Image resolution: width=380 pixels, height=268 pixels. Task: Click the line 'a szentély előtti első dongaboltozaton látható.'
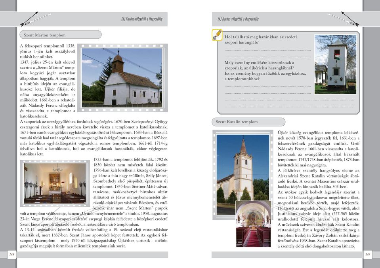point(316,246)
